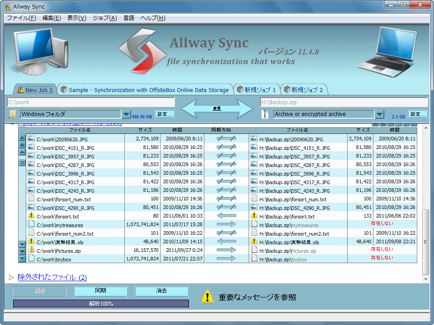Switch to the New Job 1 tab

tap(35, 90)
